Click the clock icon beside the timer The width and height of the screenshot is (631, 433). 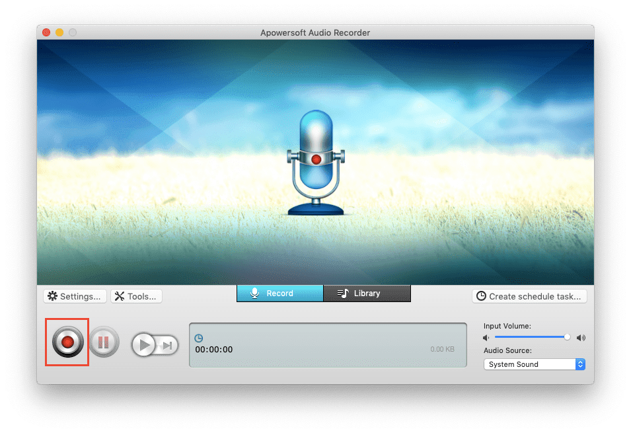[x=198, y=338]
